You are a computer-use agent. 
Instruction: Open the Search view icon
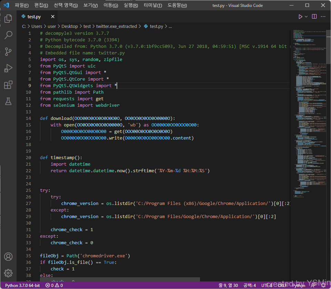(x=8, y=35)
